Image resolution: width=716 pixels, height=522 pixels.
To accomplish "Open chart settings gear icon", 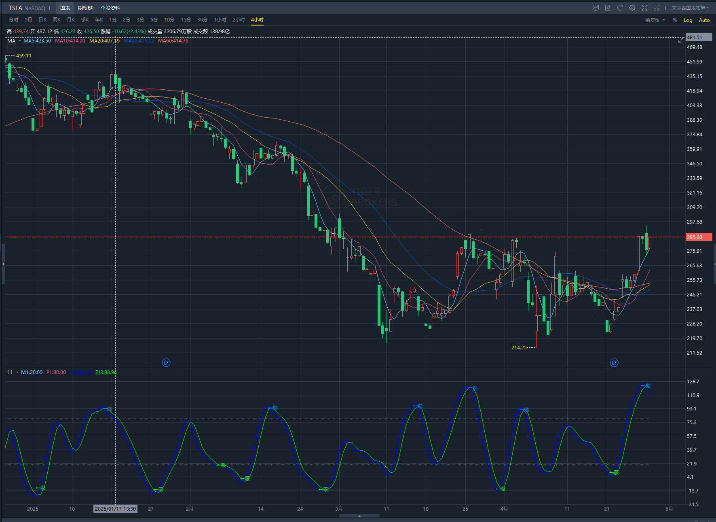I will 632,8.
